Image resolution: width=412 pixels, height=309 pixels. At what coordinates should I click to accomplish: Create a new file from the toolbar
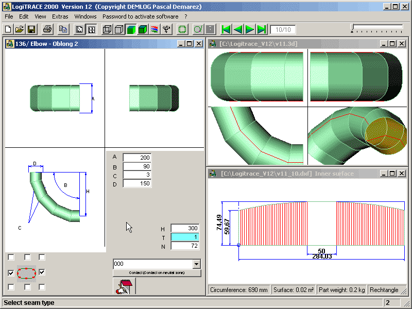tap(8, 29)
